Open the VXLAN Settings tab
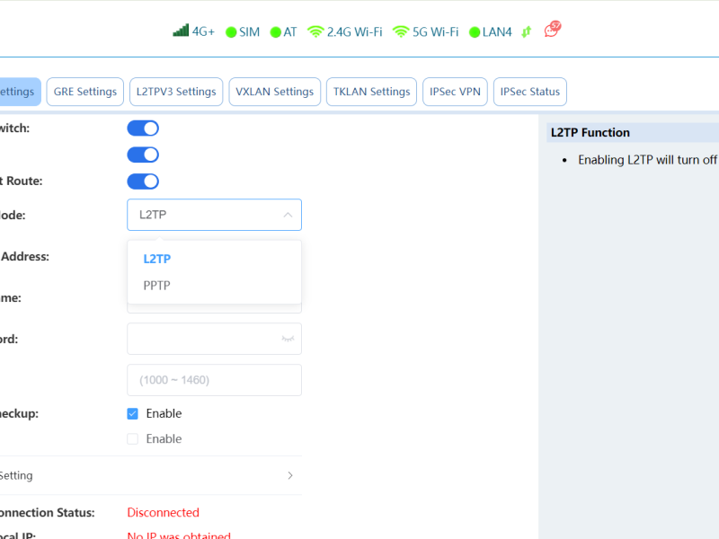 pos(274,92)
